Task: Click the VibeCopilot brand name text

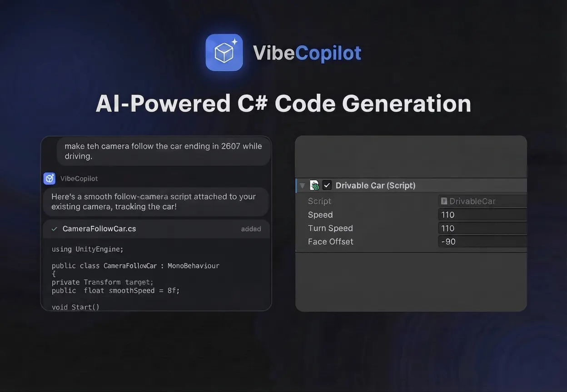Action: [x=307, y=53]
